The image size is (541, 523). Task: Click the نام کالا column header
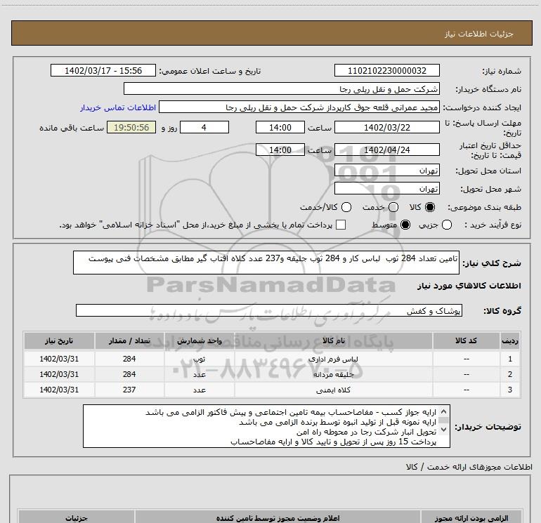point(333,340)
